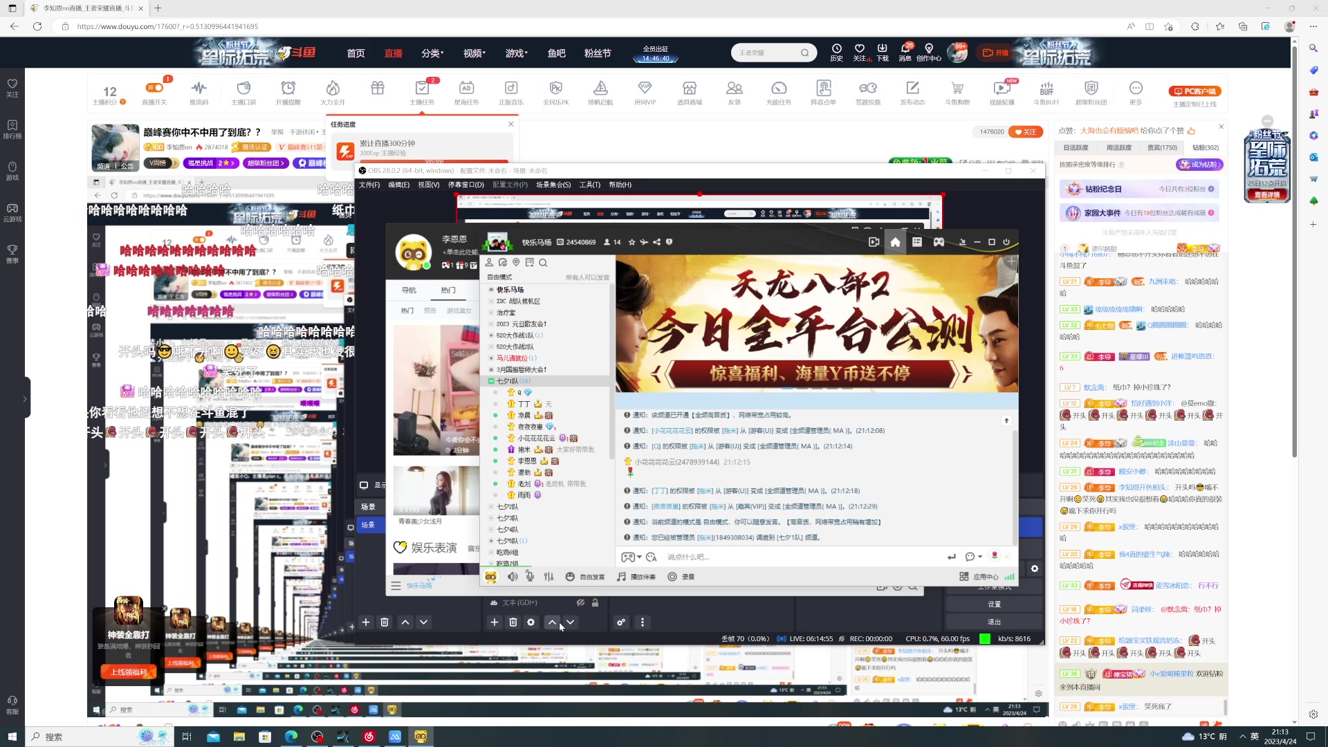Image resolution: width=1328 pixels, height=747 pixels.
Task: Click the 首页 link in Douyu navigation
Action: (x=356, y=53)
